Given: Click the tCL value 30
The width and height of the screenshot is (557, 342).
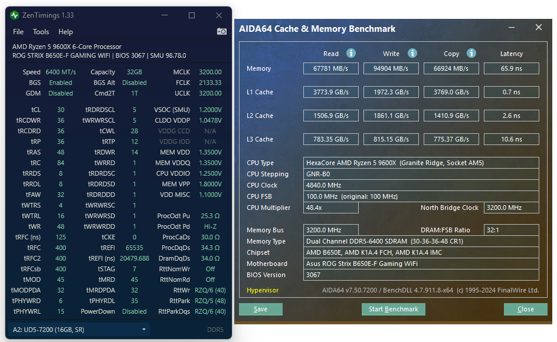Looking at the screenshot, I should click(61, 110).
